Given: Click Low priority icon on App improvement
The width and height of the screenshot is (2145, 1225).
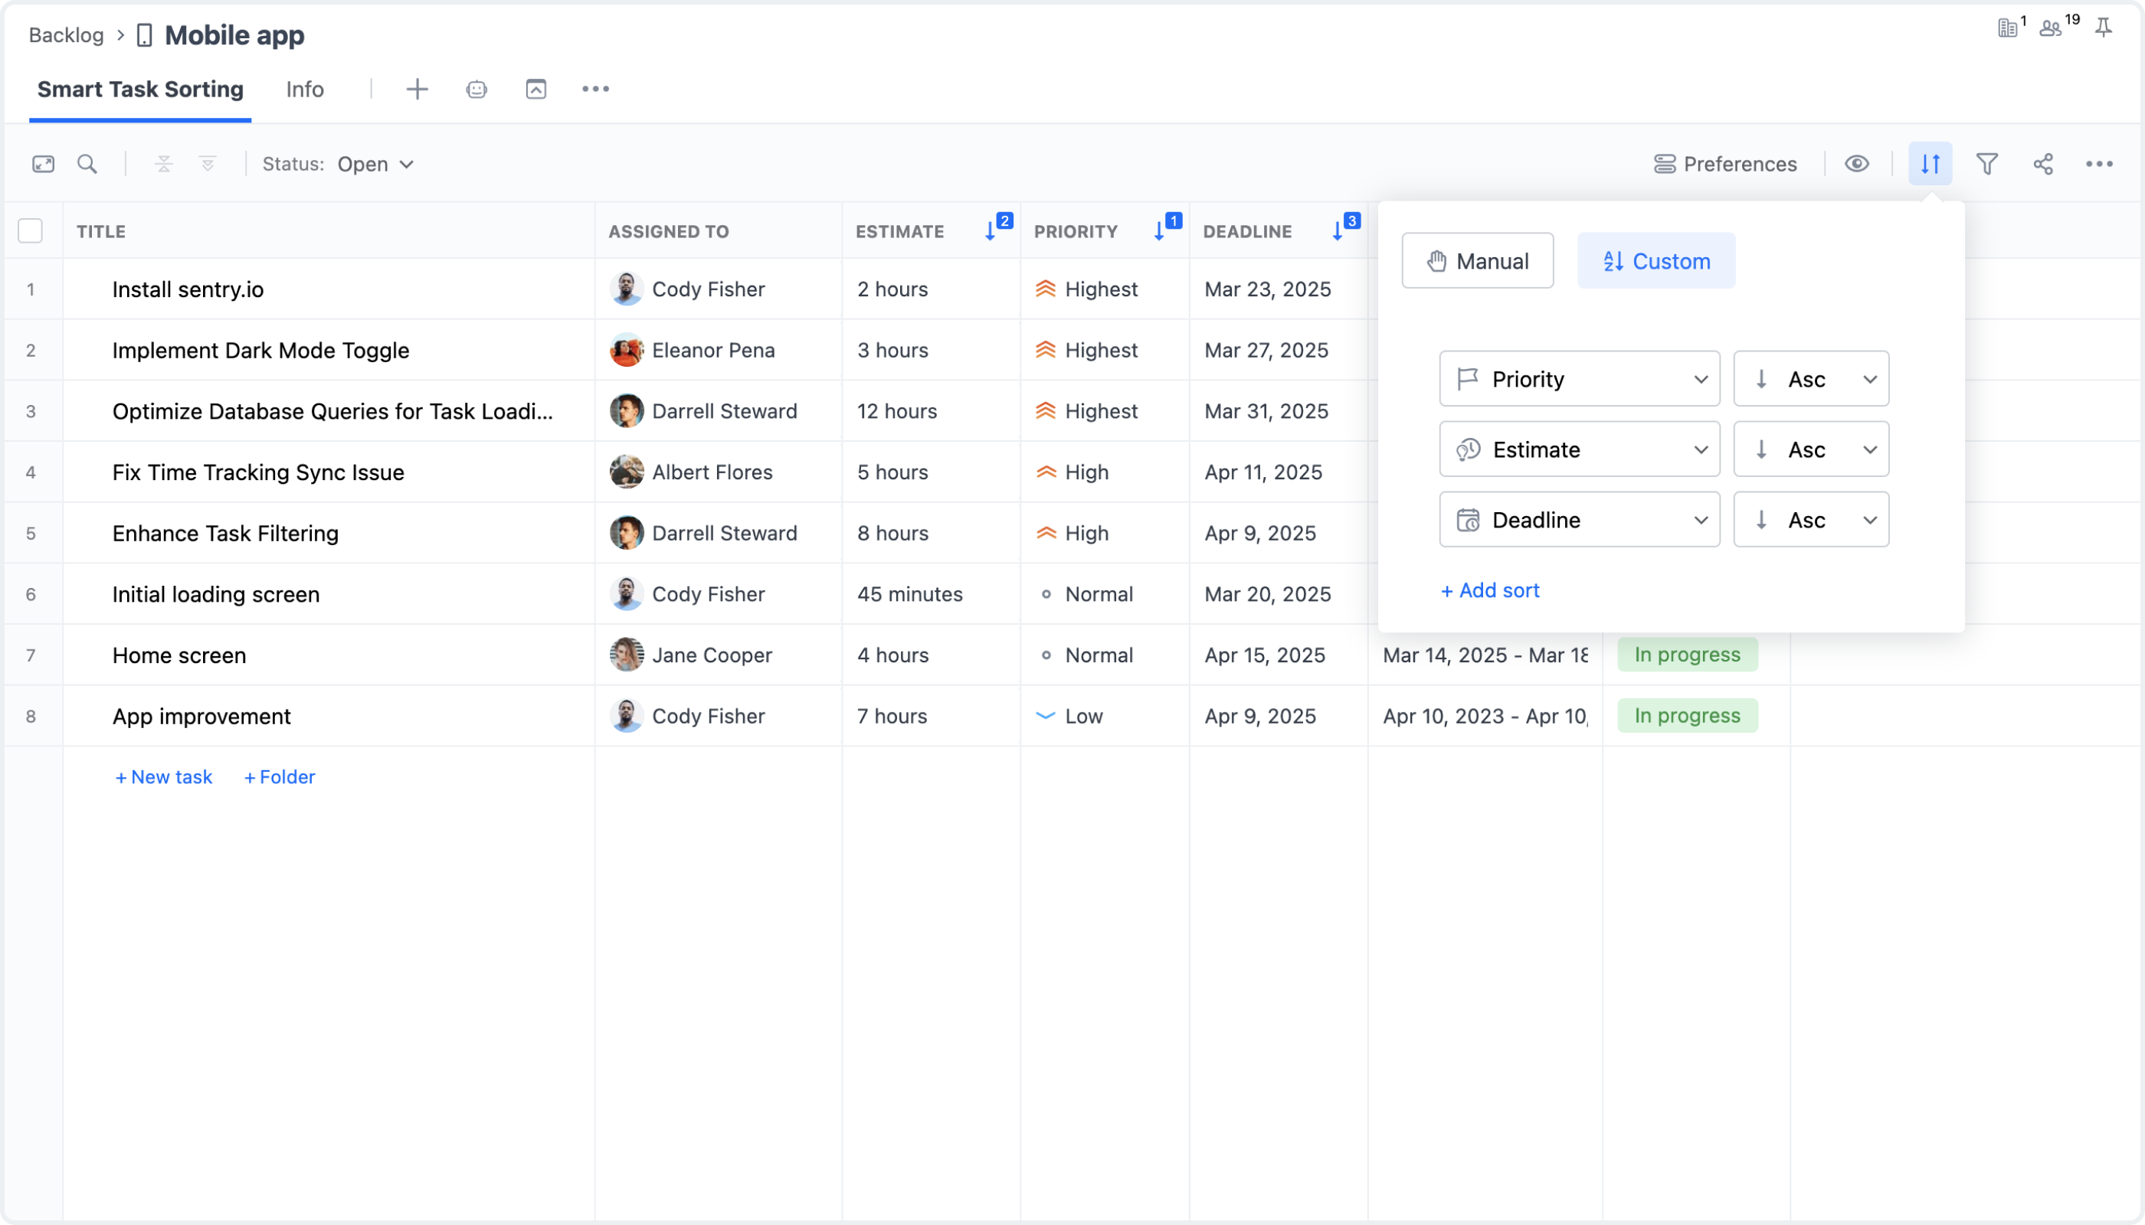Looking at the screenshot, I should [x=1046, y=717].
